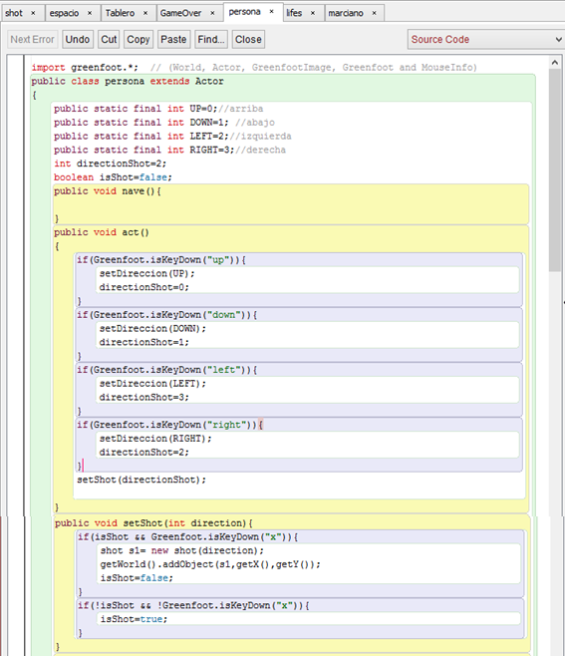Click the 'UP=0;//arriba' declaration line

click(158, 109)
